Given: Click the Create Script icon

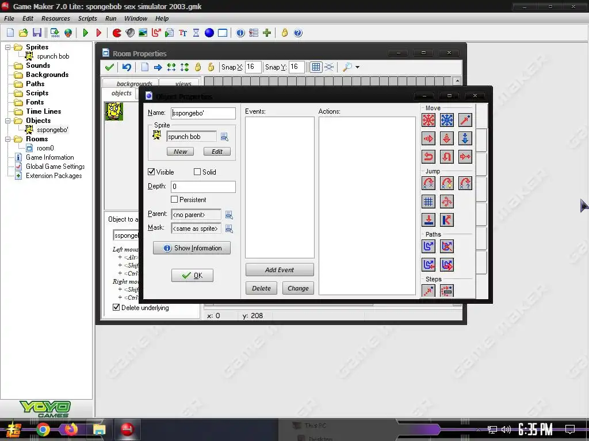Looking at the screenshot, I should (x=170, y=33).
